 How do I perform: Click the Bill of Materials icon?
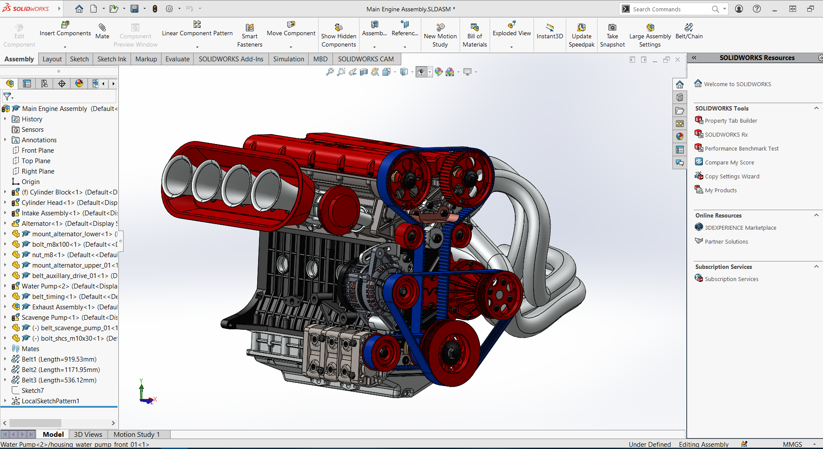tap(474, 36)
